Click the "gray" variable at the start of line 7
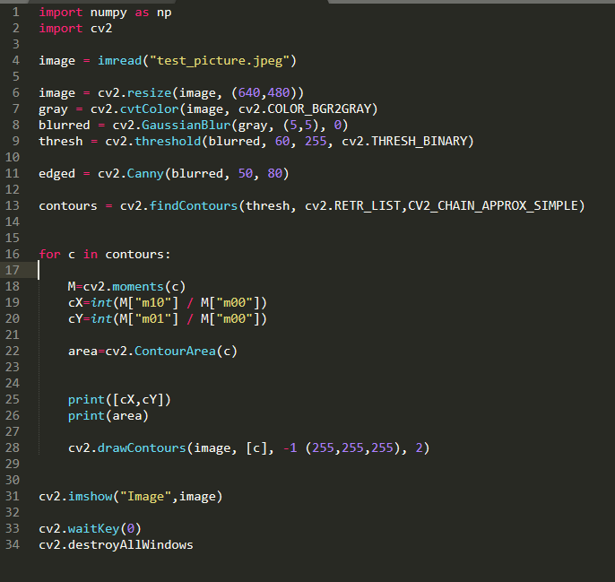The height and width of the screenshot is (582, 615). (x=54, y=109)
